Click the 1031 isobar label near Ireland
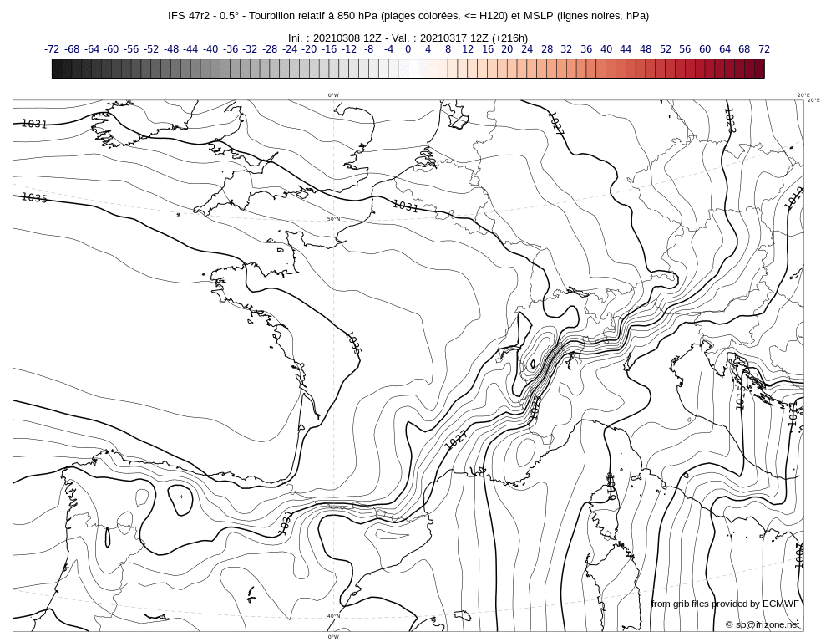This screenshot has height=642, width=831. [x=34, y=124]
